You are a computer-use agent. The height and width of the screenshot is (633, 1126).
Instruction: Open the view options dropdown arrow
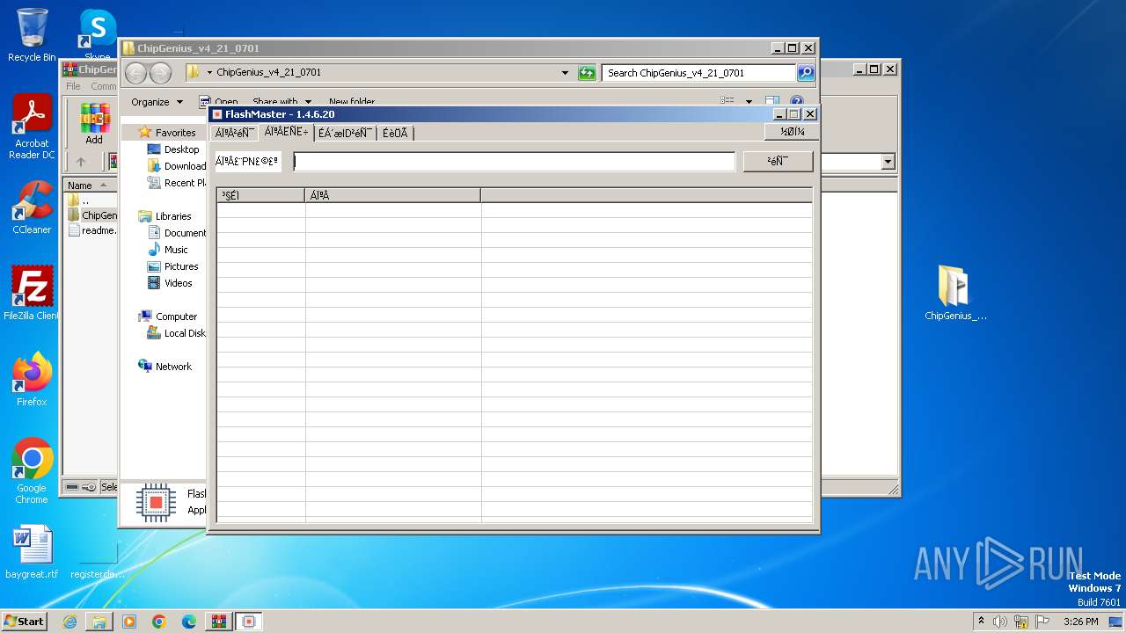click(749, 102)
